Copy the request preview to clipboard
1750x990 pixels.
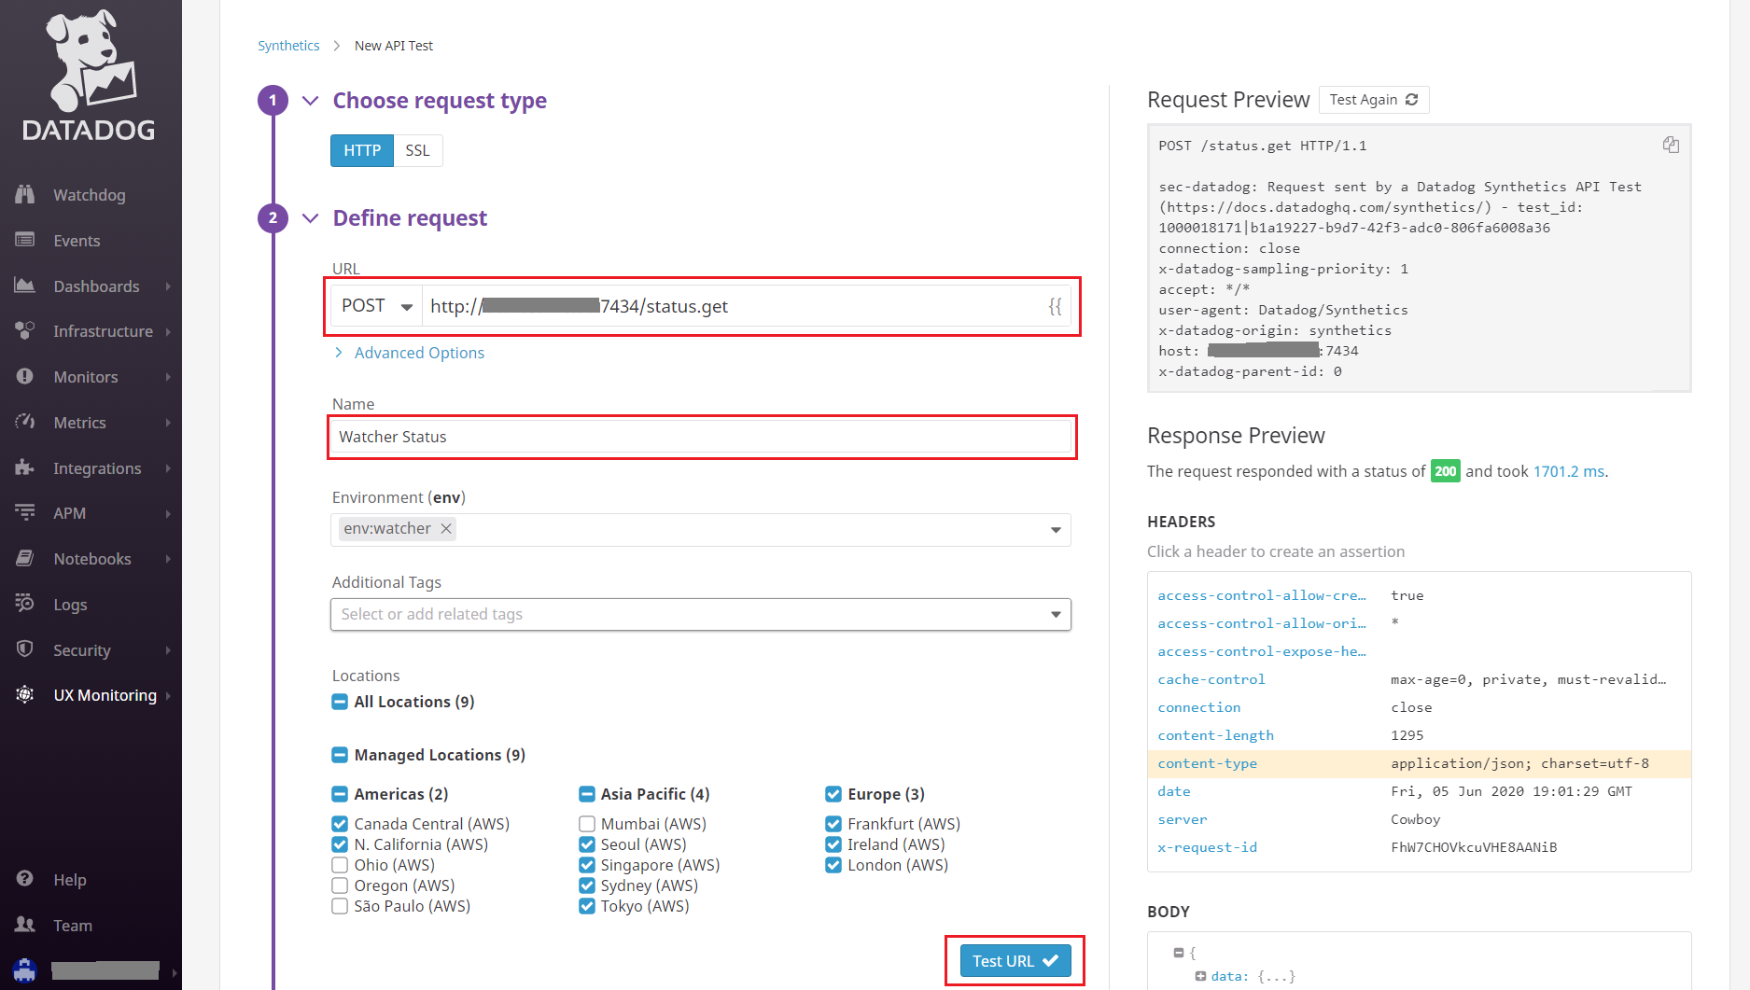coord(1671,145)
